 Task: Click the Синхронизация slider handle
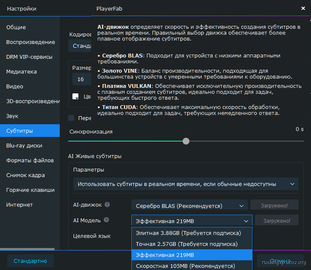(x=186, y=141)
